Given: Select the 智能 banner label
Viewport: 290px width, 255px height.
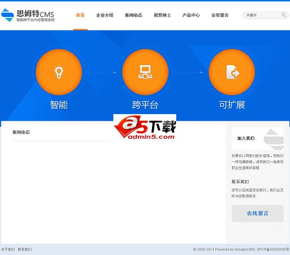Looking at the screenshot, I should 59,105.
